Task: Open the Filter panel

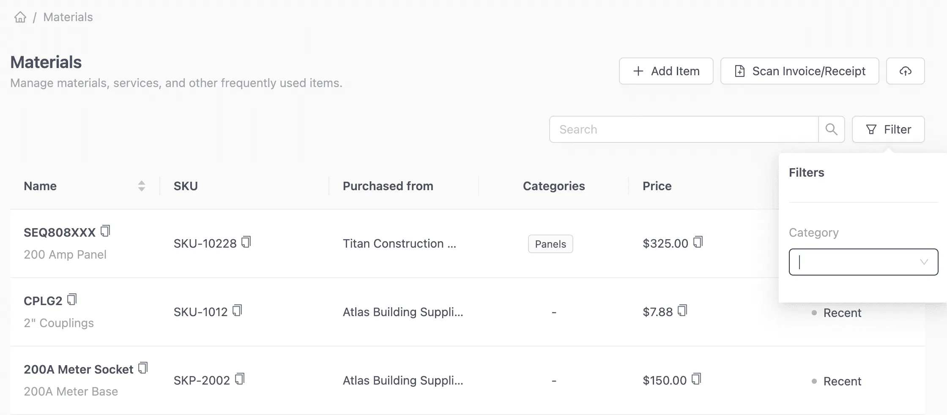Action: [x=888, y=129]
